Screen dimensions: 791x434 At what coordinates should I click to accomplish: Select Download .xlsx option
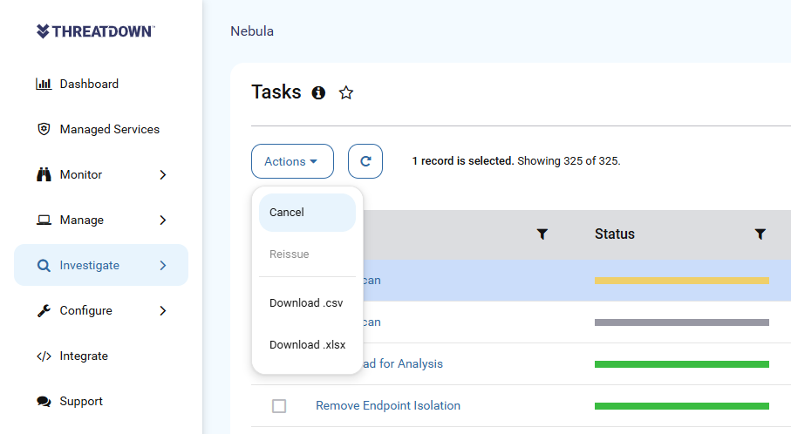(307, 345)
